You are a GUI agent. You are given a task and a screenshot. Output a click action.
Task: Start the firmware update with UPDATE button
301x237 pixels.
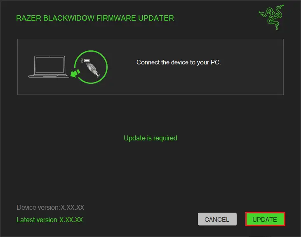(265, 219)
